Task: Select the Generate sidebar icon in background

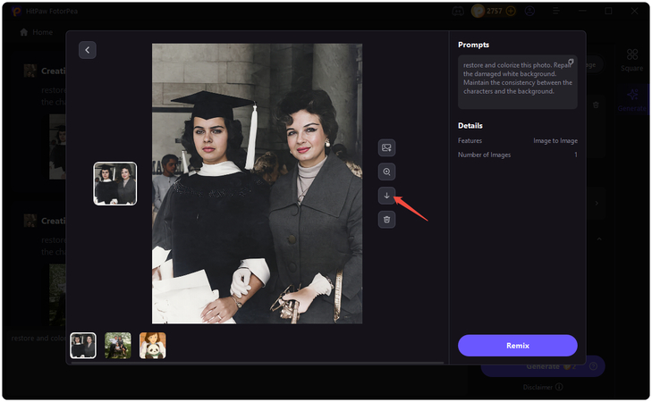Action: tap(632, 100)
